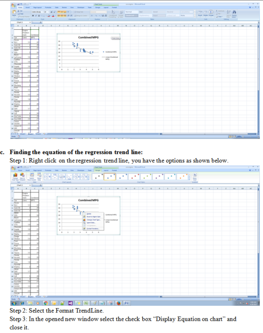
Task: Expand the Chart Styles gallery arrow
Action: coord(189,180)
